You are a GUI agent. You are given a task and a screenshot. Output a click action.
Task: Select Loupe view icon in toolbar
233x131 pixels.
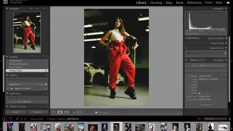[60, 112]
